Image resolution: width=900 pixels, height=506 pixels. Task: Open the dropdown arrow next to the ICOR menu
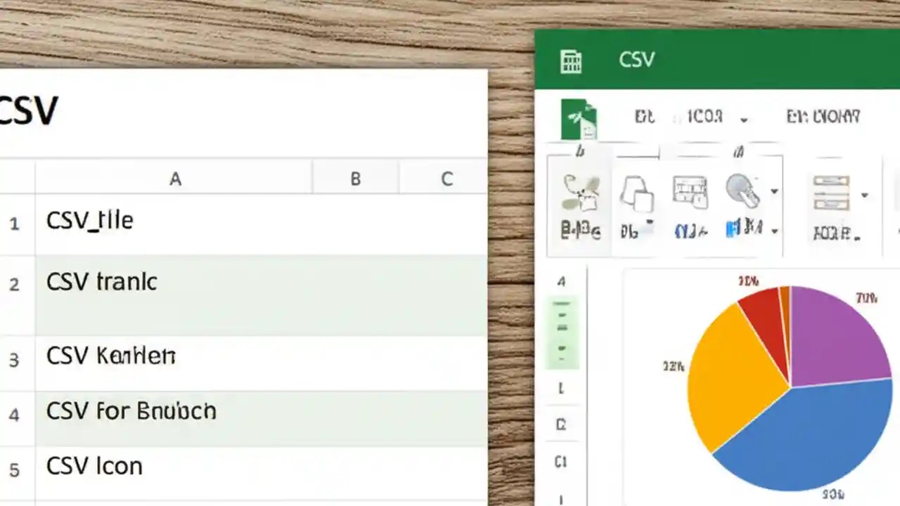743,119
